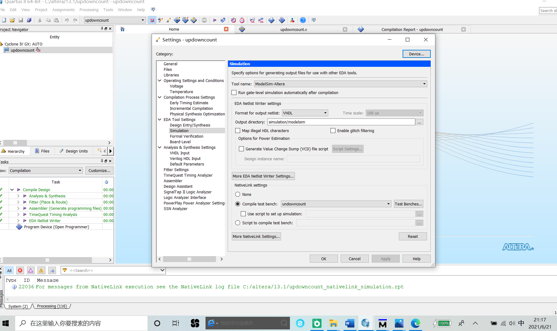Enable Run gate-level simulation automatically checkbox

(x=234, y=92)
